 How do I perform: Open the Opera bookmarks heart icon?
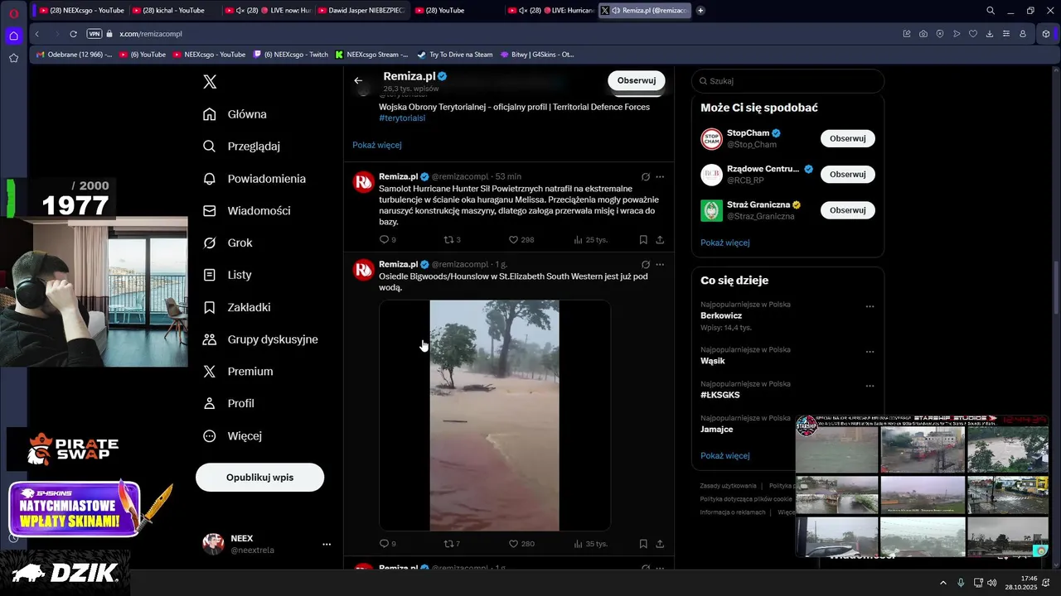(x=973, y=34)
